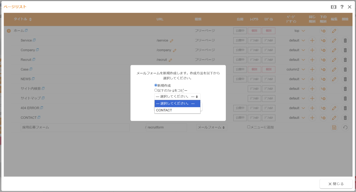Image resolution: width=356 pixels, height=192 pixels.
Task: Edit the ホーム page with the pencil icon
Action: (334, 31)
